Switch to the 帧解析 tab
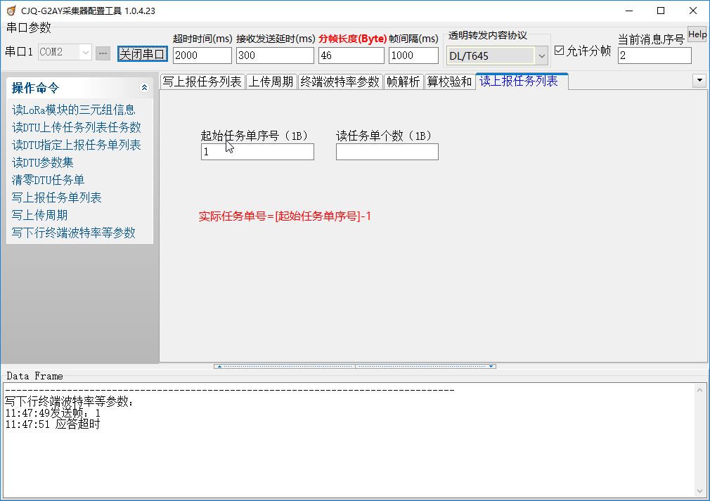This screenshot has height=501, width=710. 404,81
